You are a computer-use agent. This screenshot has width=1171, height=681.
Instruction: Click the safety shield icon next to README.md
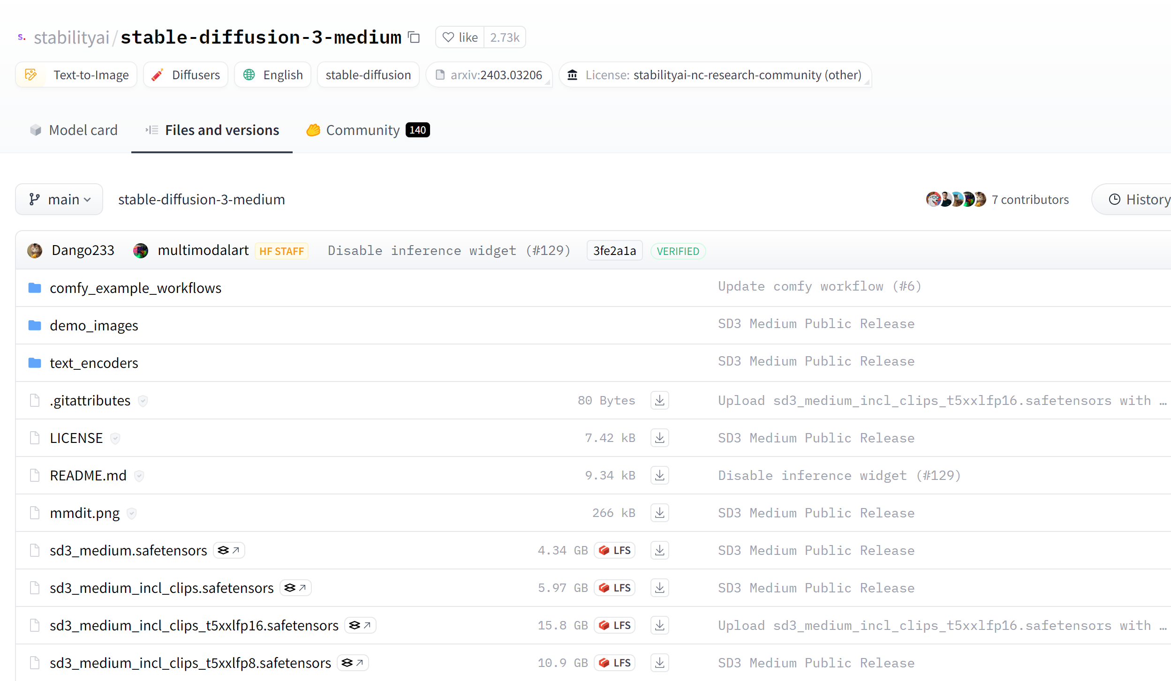point(139,476)
